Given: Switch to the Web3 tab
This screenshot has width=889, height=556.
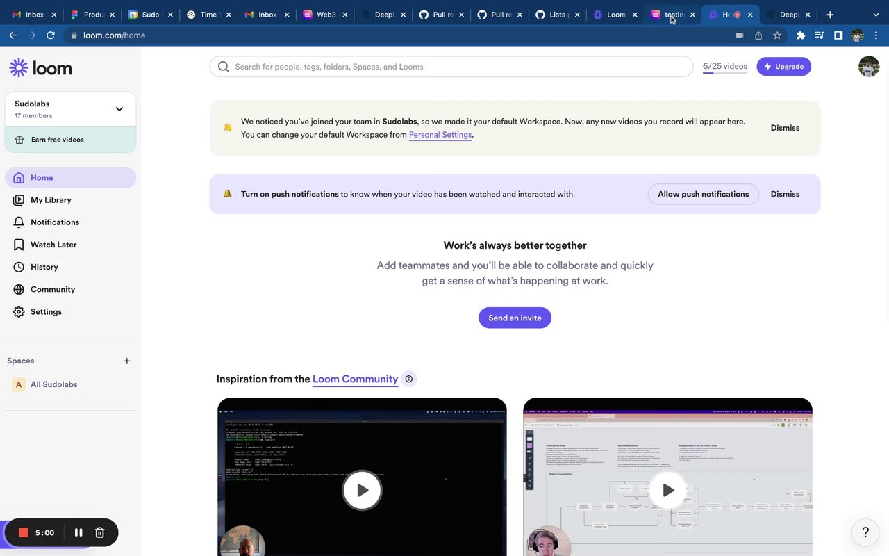Looking at the screenshot, I should (x=324, y=14).
